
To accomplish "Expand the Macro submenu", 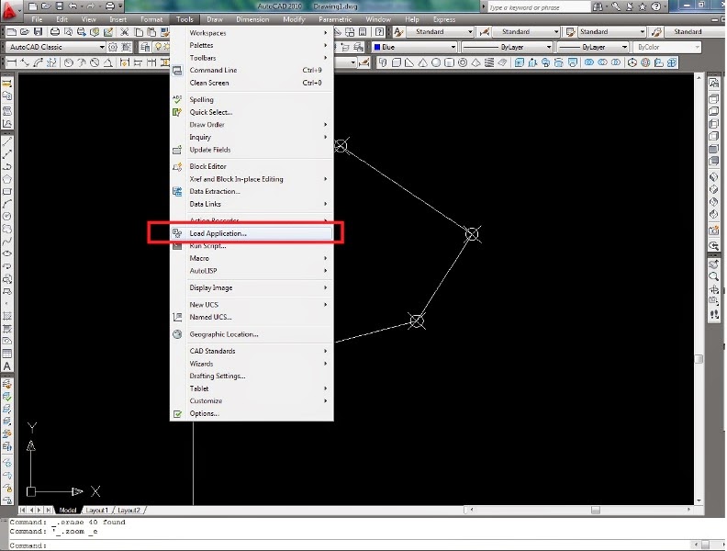I will click(252, 258).
